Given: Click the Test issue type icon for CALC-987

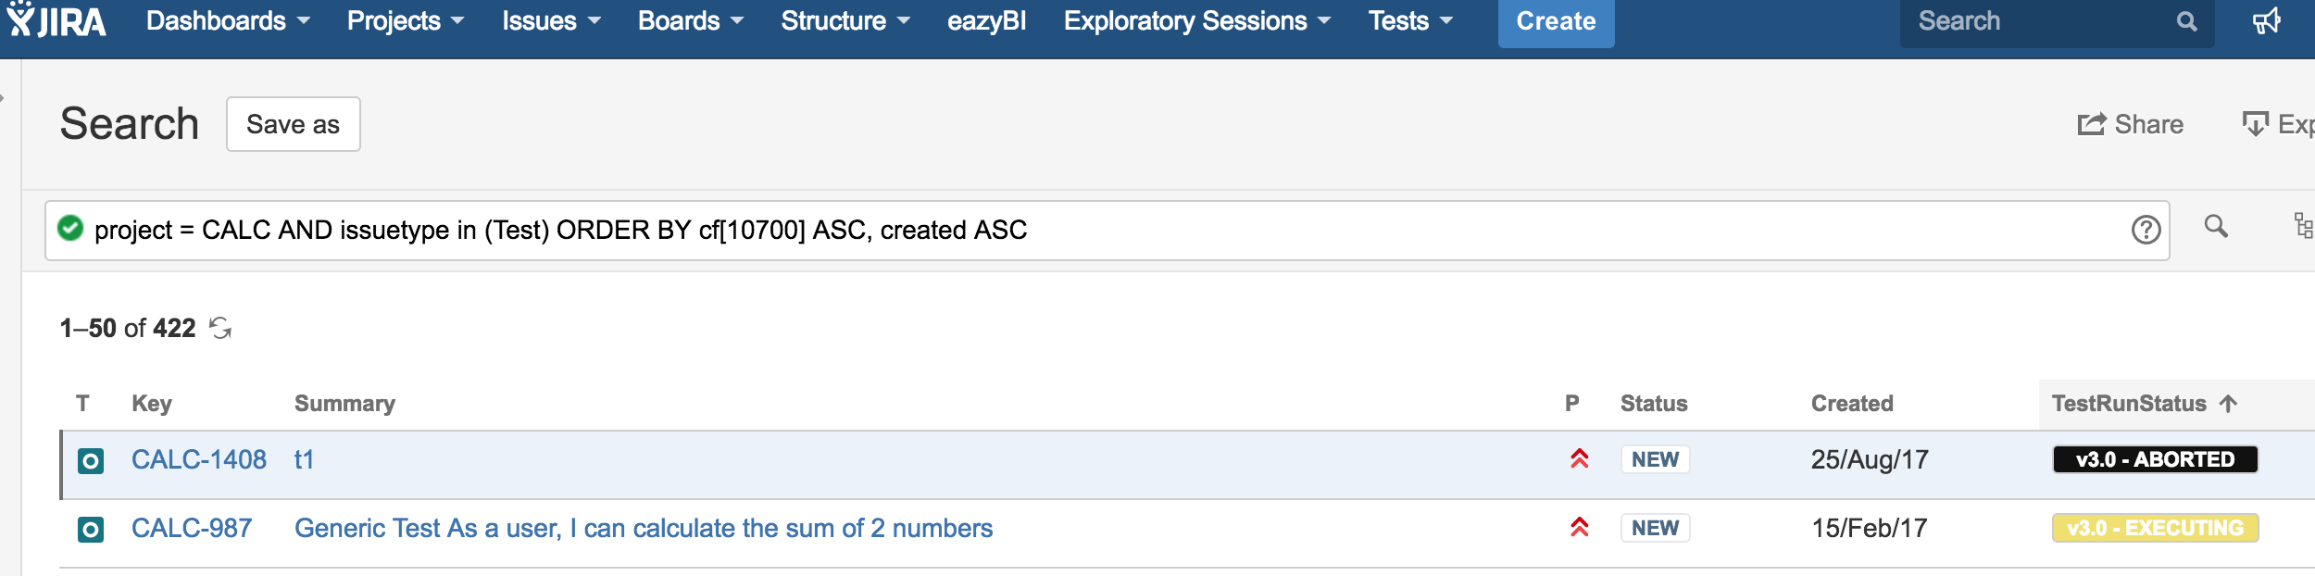Looking at the screenshot, I should click(x=91, y=530).
